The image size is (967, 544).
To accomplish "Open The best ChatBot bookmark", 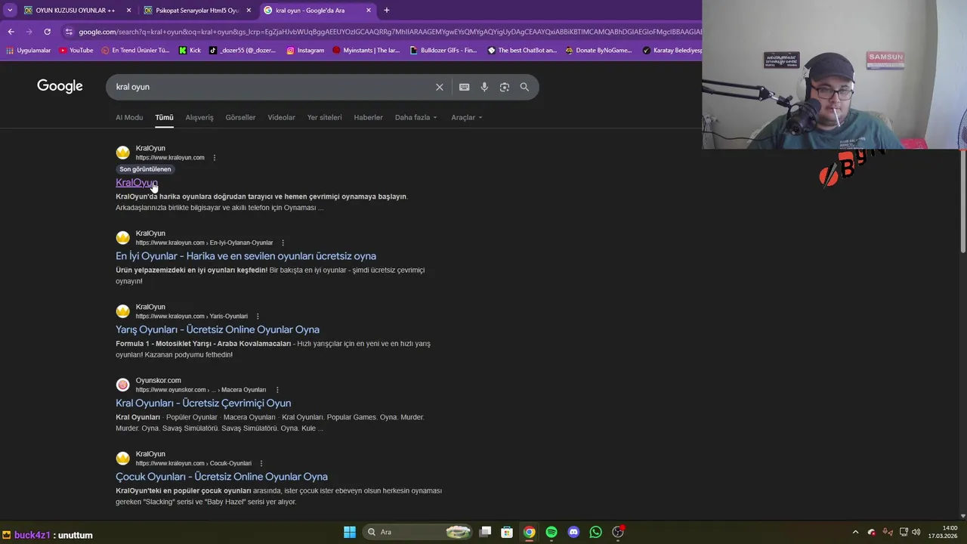I will click(522, 51).
